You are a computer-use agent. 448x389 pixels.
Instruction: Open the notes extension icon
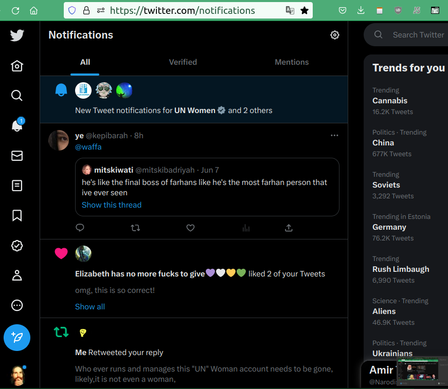[x=380, y=11]
